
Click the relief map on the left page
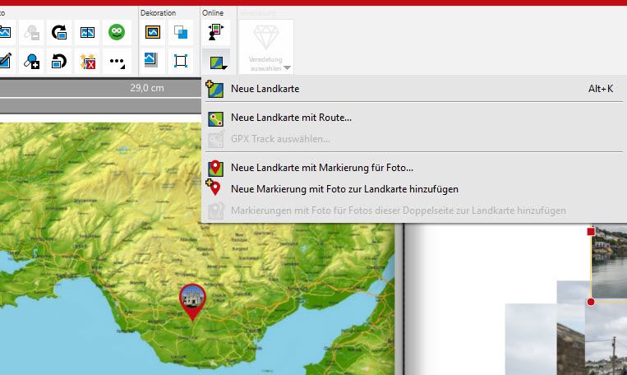(197, 248)
